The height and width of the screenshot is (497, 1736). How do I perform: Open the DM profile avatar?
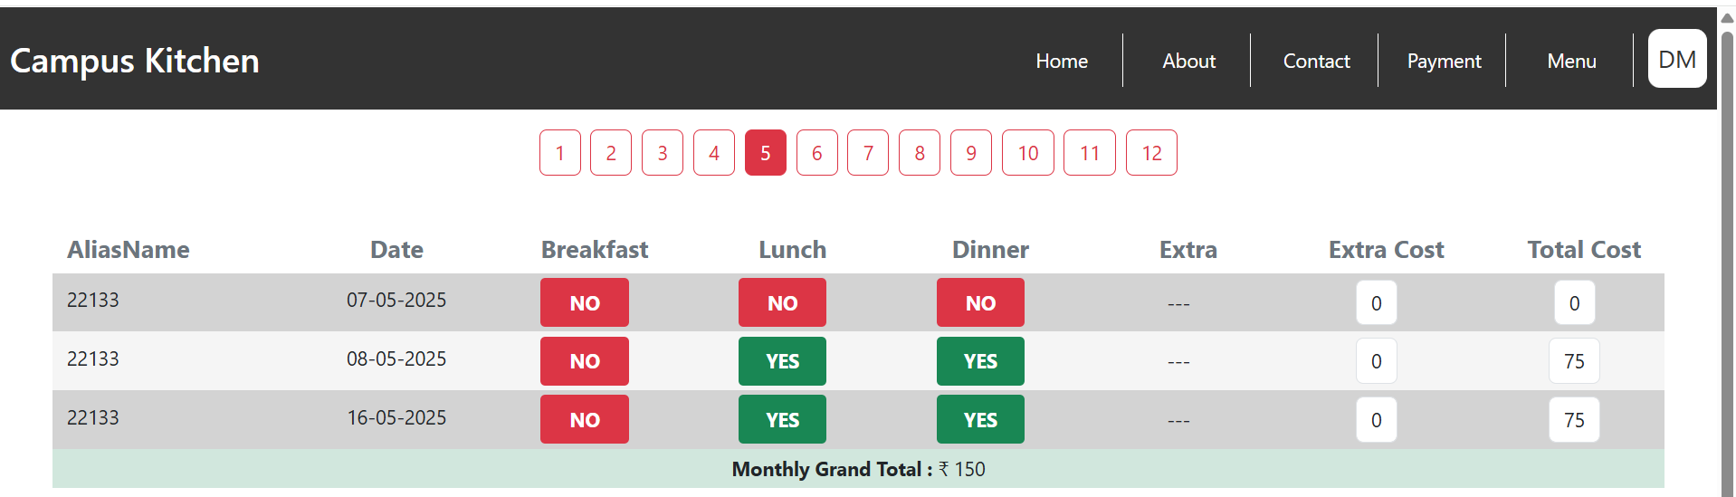coord(1676,59)
